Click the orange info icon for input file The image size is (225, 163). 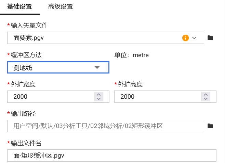coord(185,38)
